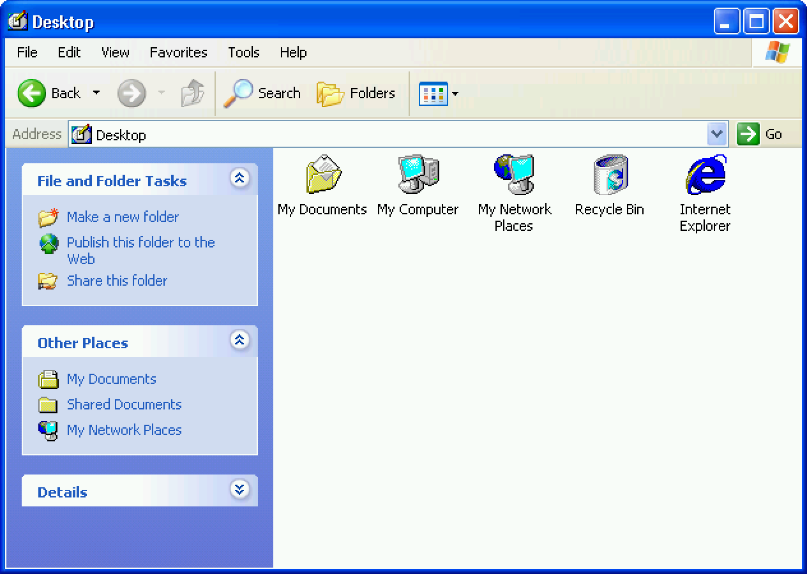This screenshot has height=574, width=807.
Task: Click the Shared Documents folder icon
Action: pos(48,405)
